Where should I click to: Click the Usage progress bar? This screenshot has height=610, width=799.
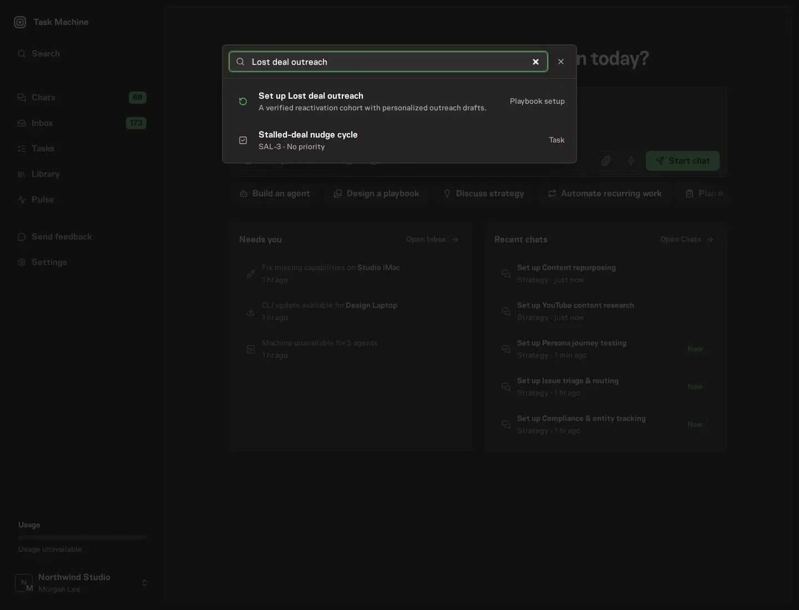[x=82, y=537]
